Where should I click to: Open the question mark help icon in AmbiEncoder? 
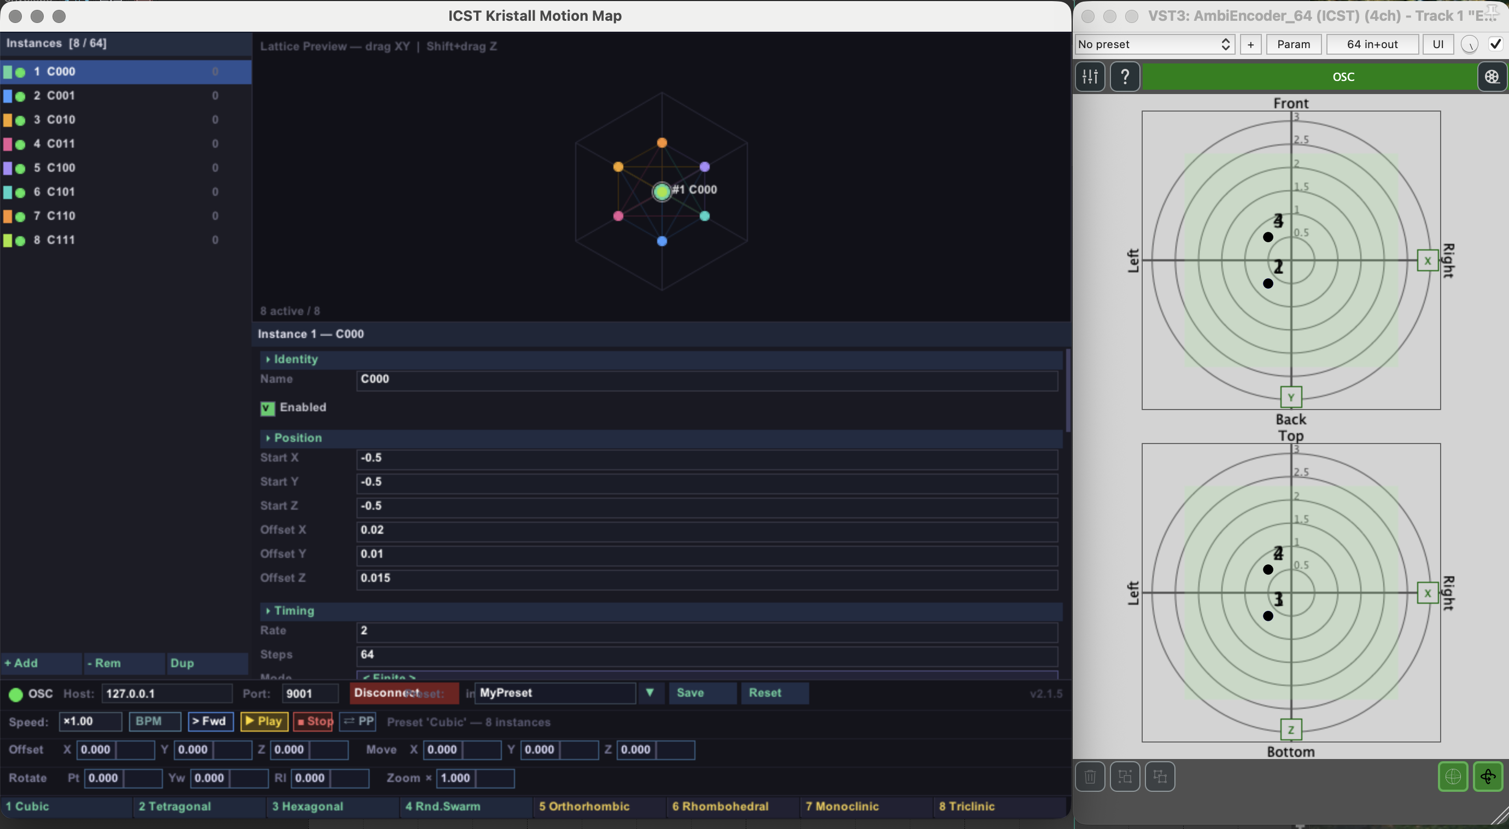pyautogui.click(x=1125, y=77)
